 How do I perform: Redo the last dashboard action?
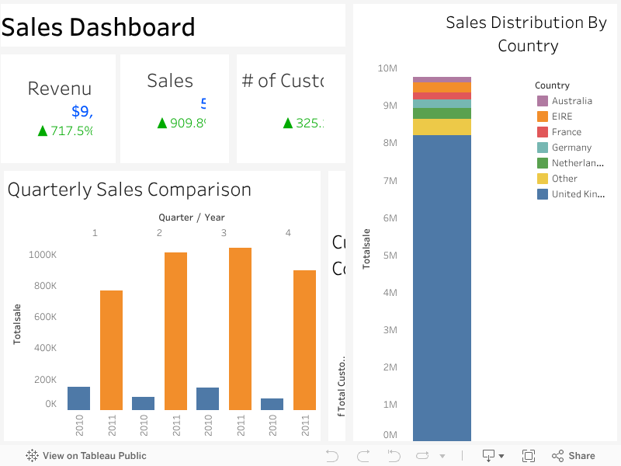pos(363,455)
